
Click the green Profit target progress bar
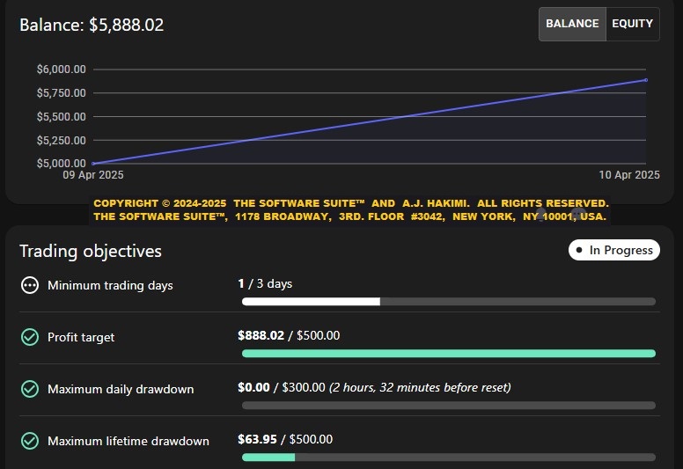(x=449, y=354)
